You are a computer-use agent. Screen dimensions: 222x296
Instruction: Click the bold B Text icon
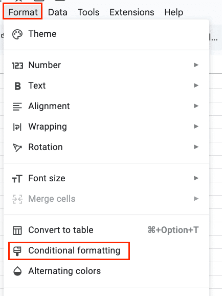[x=17, y=86]
